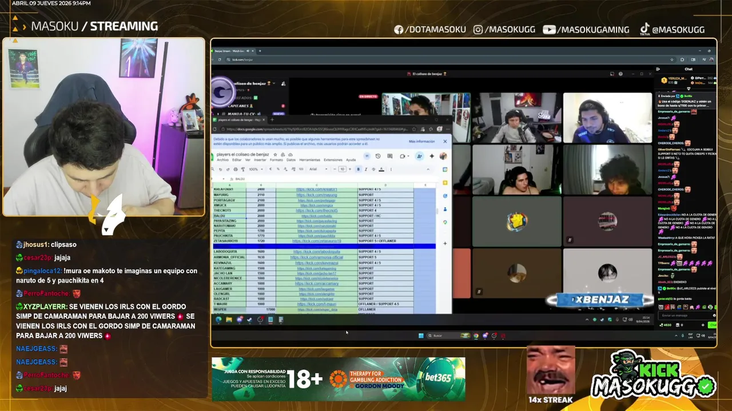Open the Extensiones menu
This screenshot has width=732, height=411.
pyautogui.click(x=333, y=160)
